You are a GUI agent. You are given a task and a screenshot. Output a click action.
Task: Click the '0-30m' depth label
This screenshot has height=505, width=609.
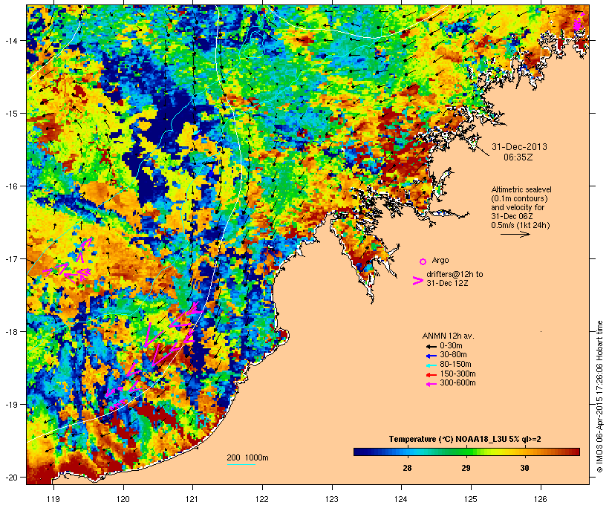click(451, 346)
